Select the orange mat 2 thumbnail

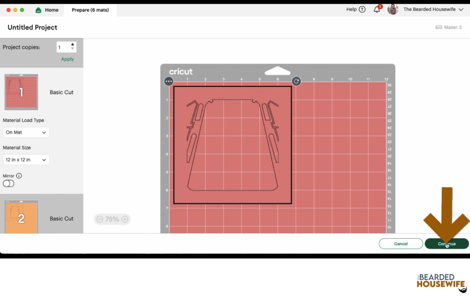pos(21,217)
